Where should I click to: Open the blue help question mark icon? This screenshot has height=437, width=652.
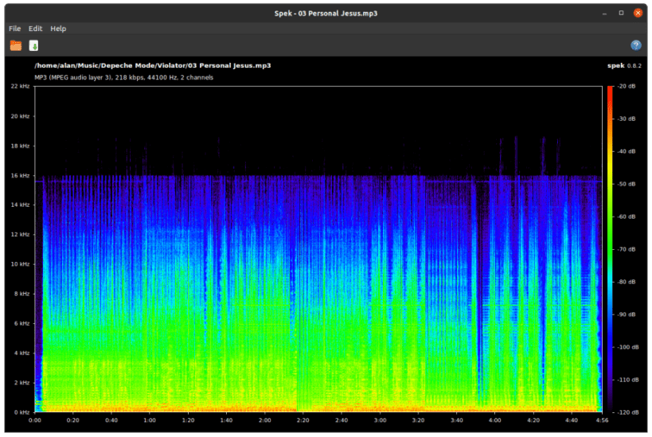click(x=635, y=45)
